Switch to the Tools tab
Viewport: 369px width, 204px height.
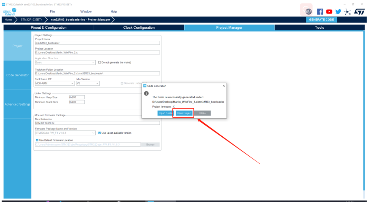[319, 28]
